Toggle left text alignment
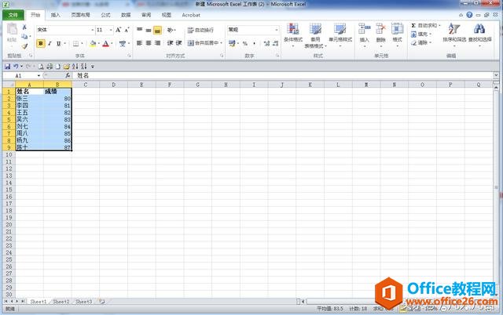The height and width of the screenshot is (315, 503). 140,43
